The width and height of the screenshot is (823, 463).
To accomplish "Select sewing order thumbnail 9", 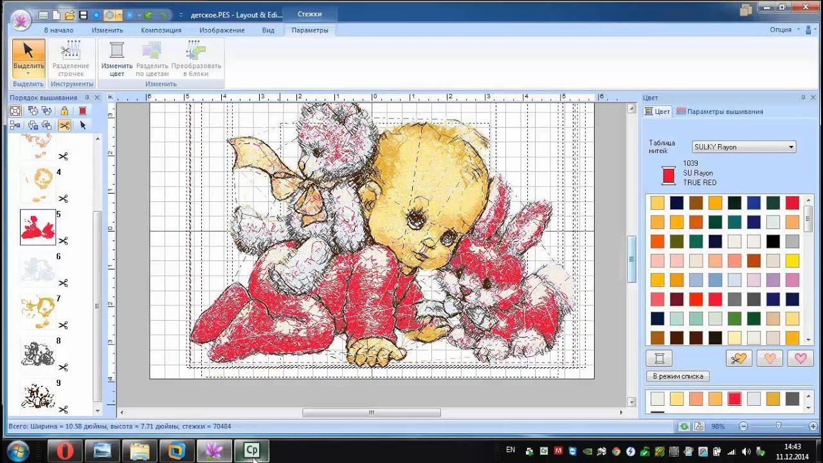I will click(37, 395).
